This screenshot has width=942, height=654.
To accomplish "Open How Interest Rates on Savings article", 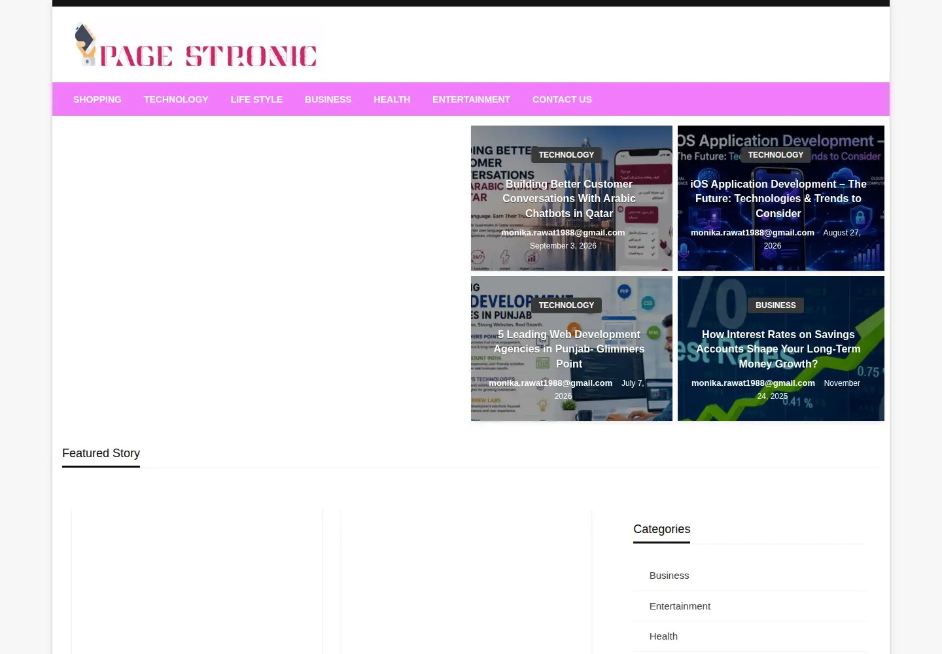I will pos(778,349).
